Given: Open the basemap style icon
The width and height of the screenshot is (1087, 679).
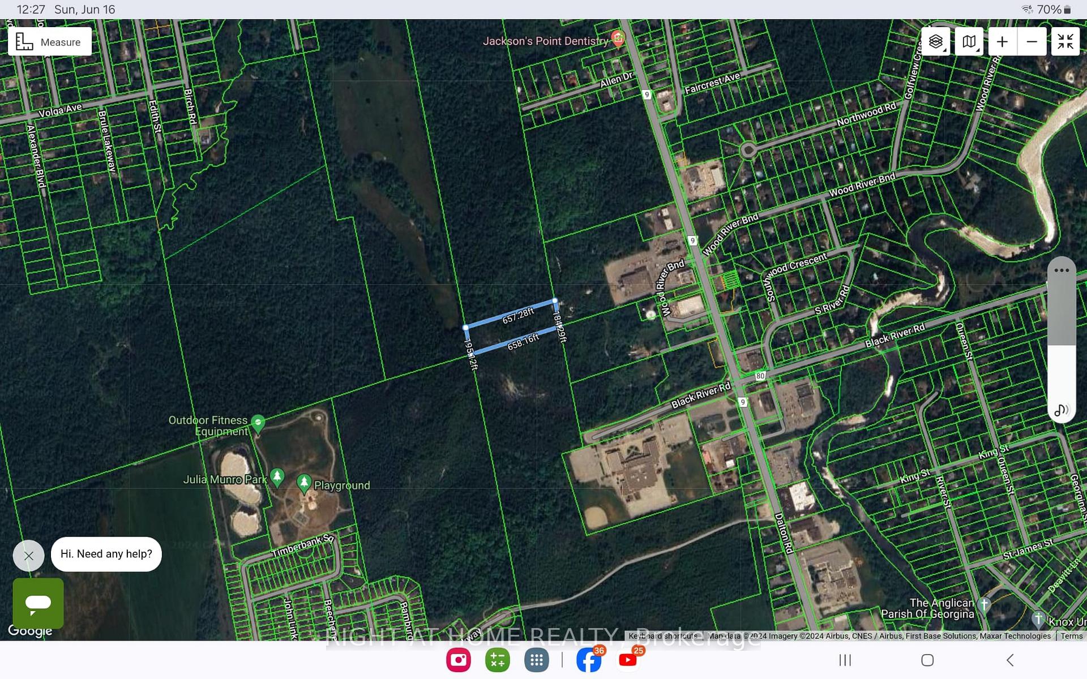Looking at the screenshot, I should pyautogui.click(x=968, y=41).
